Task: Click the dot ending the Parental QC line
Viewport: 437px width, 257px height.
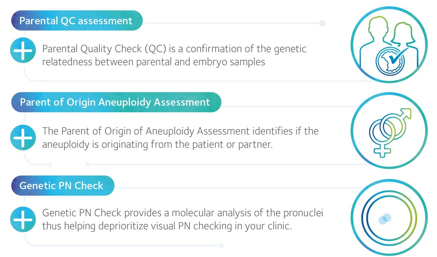Action: point(322,23)
